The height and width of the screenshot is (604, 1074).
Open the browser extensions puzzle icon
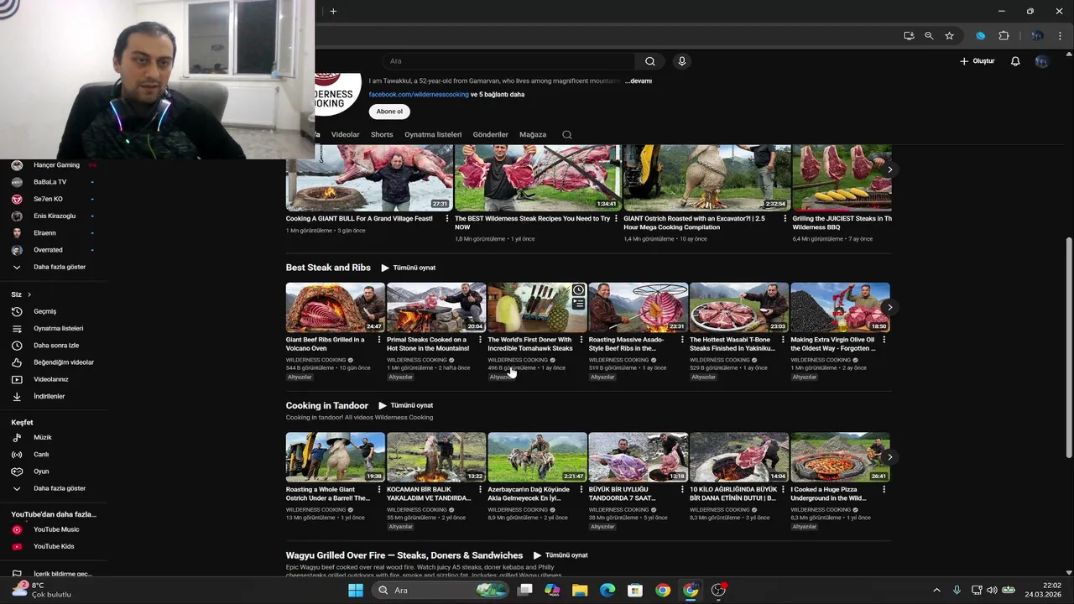pyautogui.click(x=1004, y=36)
